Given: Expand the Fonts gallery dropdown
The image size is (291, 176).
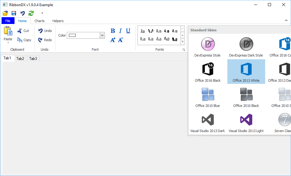Looking at the screenshot, I should [x=183, y=42].
